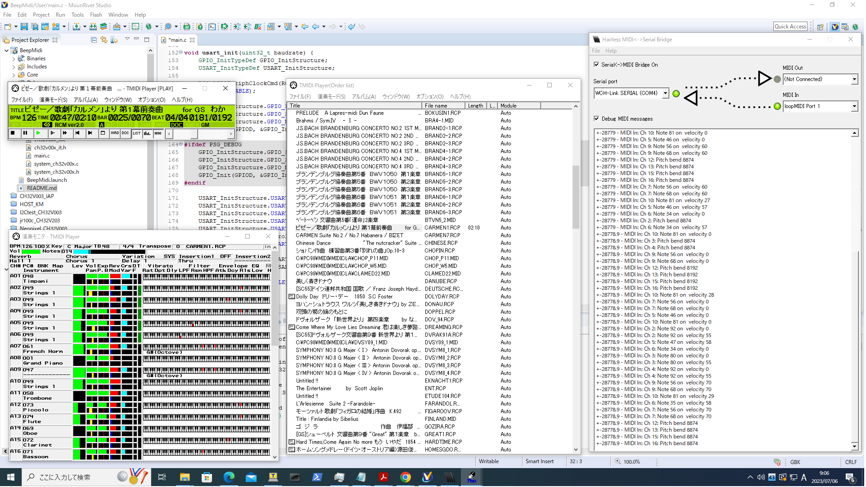Click scroll-up arrow in Hairless MIDI debug log

coord(854,133)
